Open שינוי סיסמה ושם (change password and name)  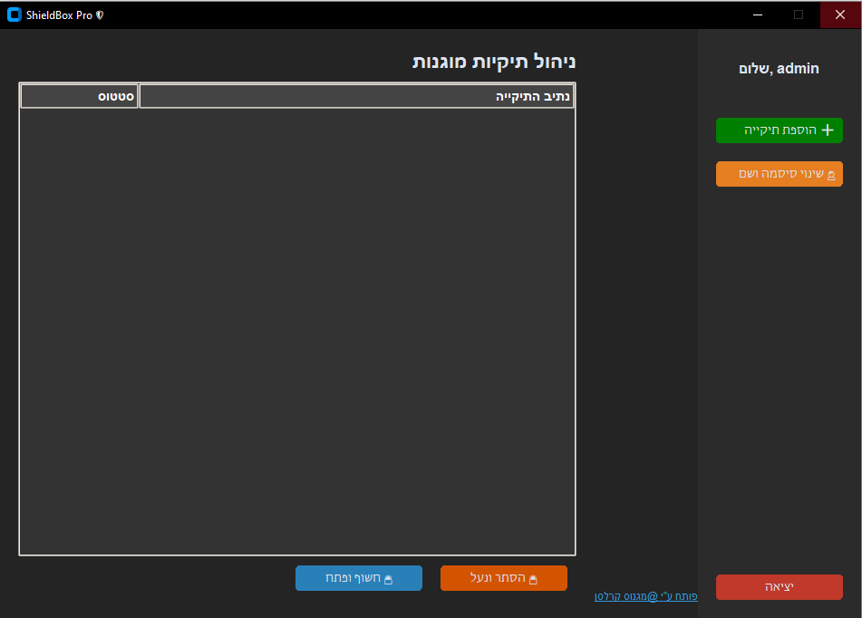coord(779,174)
